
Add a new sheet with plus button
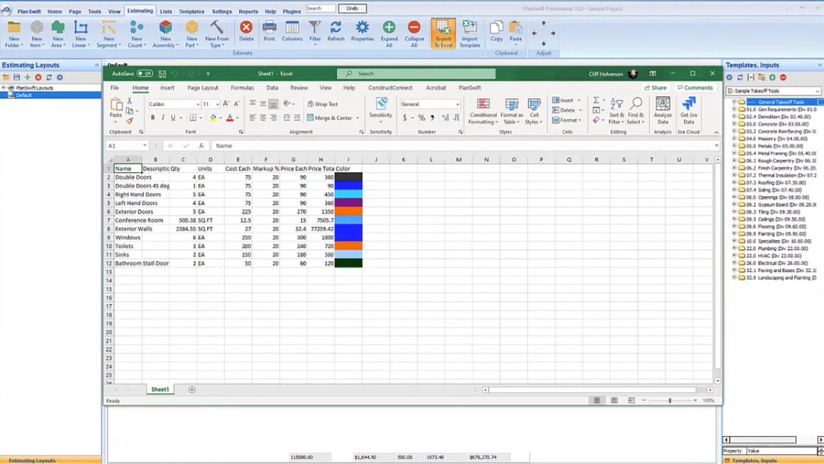[x=191, y=390]
